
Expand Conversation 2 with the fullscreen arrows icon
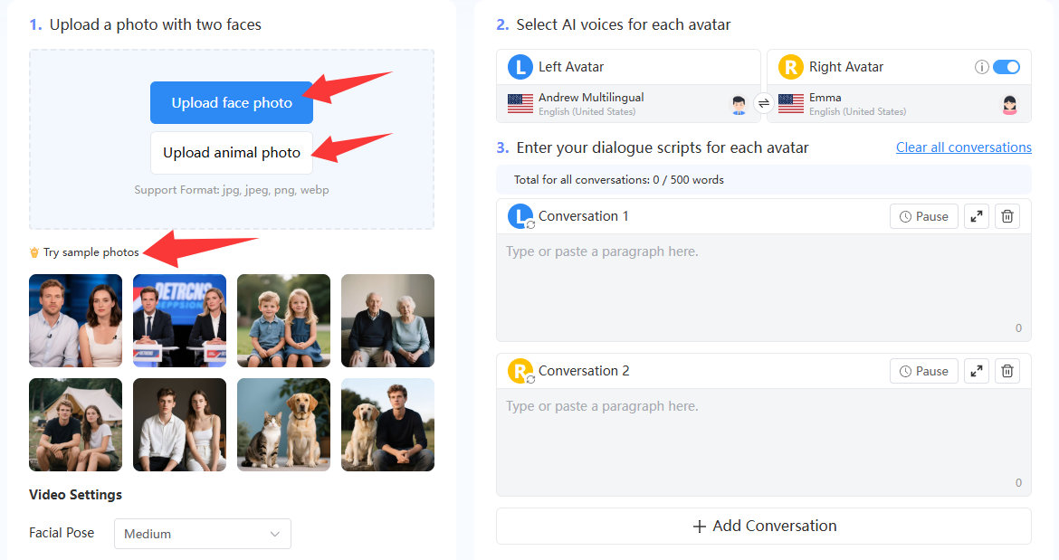[x=975, y=370]
